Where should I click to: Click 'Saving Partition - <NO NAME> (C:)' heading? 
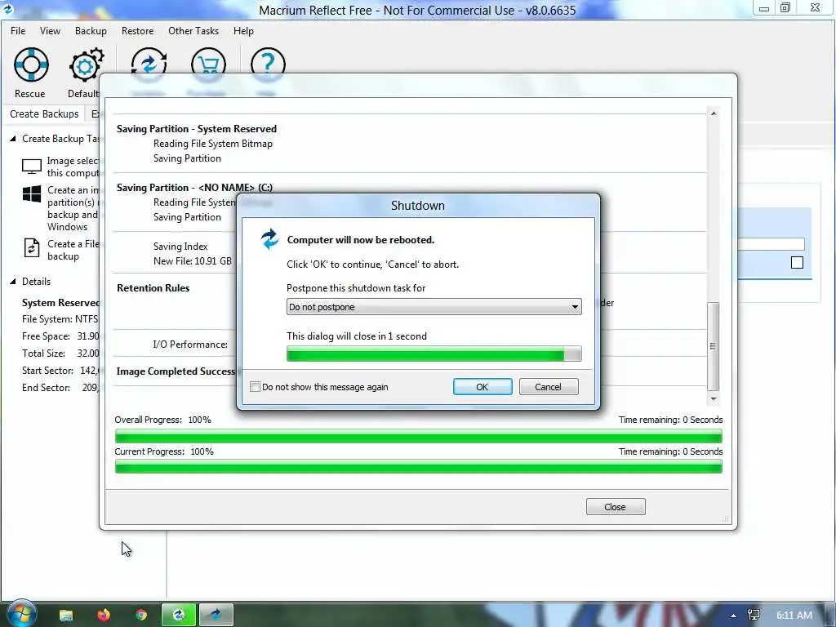194,188
